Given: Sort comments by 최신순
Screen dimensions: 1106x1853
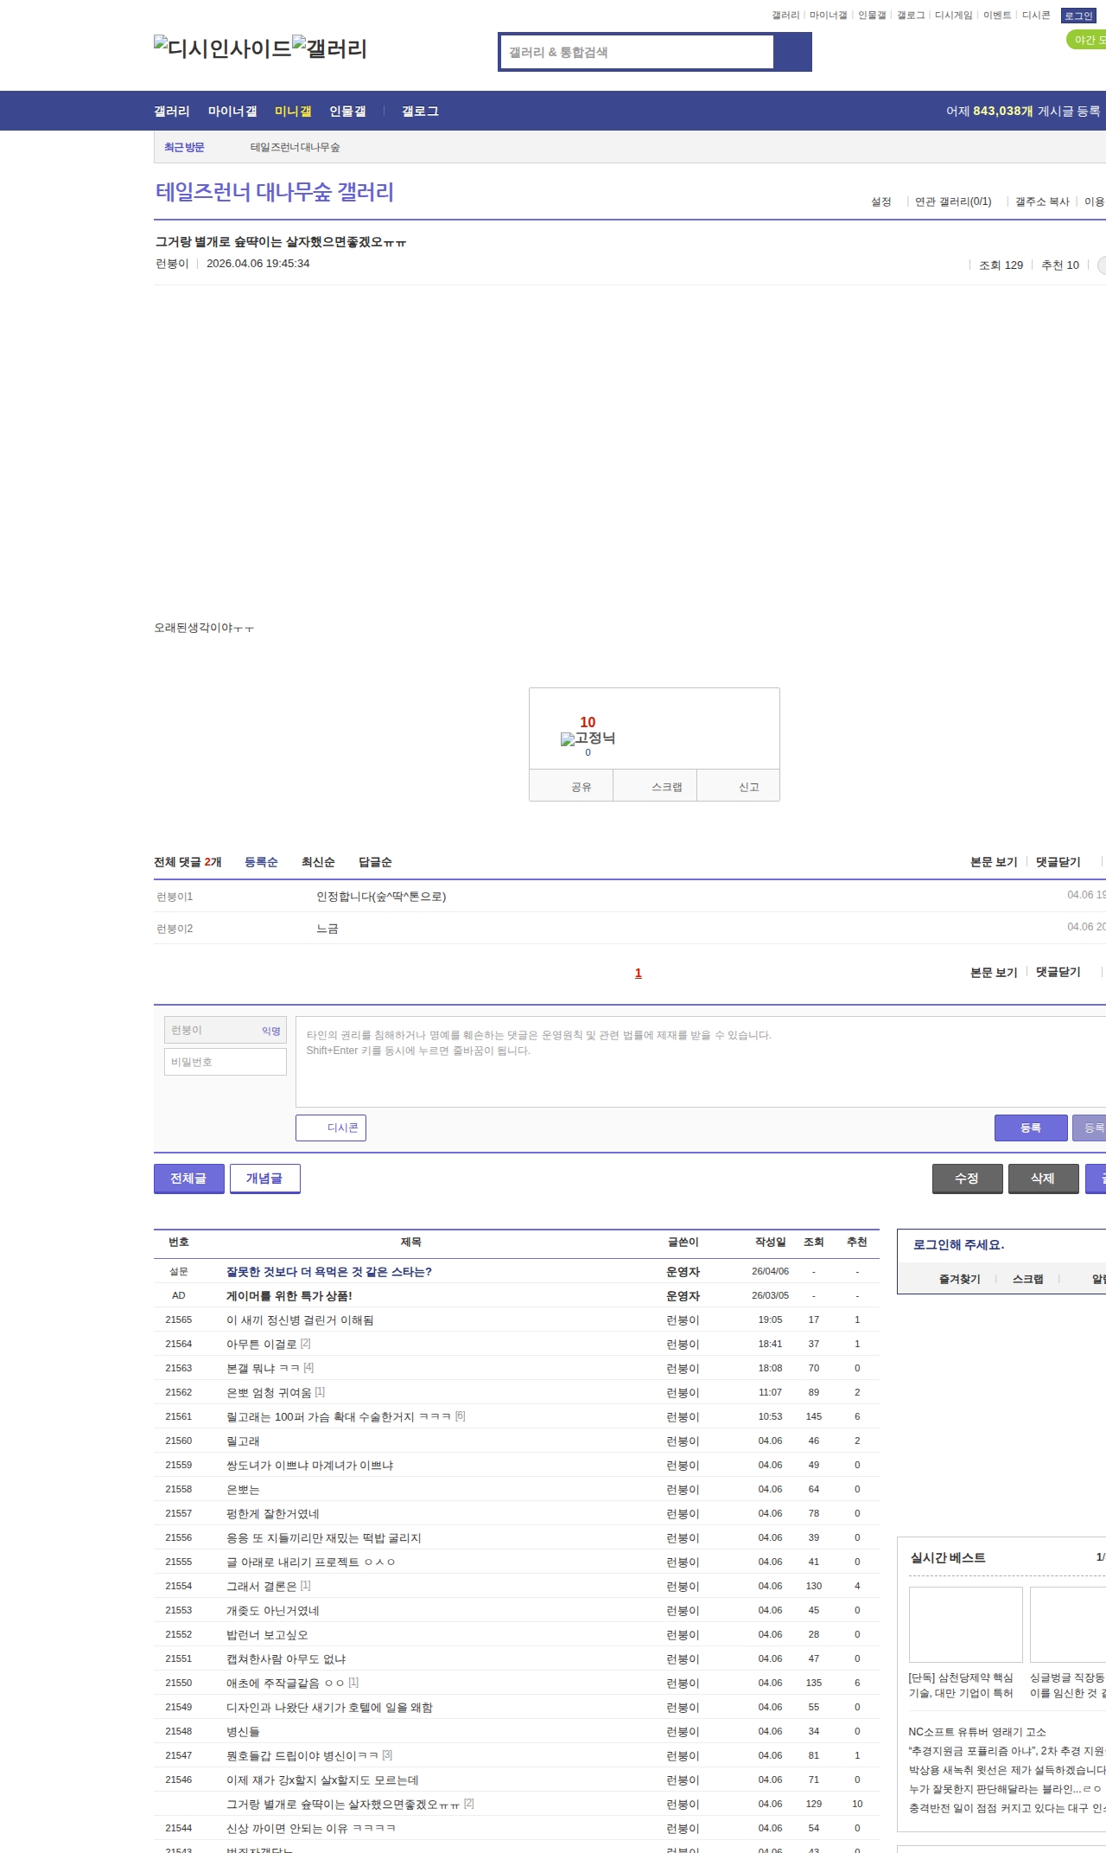Looking at the screenshot, I should (x=318, y=862).
